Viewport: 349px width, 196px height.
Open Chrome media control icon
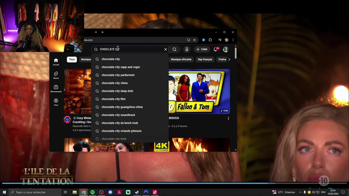tap(220, 40)
